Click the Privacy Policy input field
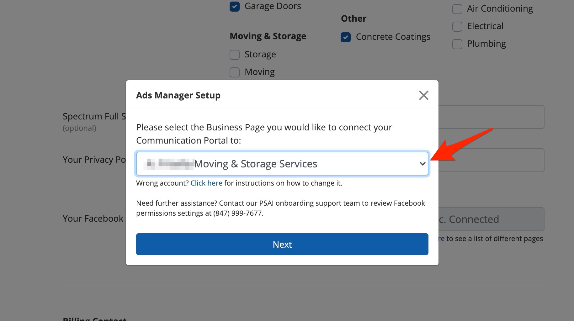 tap(491, 160)
